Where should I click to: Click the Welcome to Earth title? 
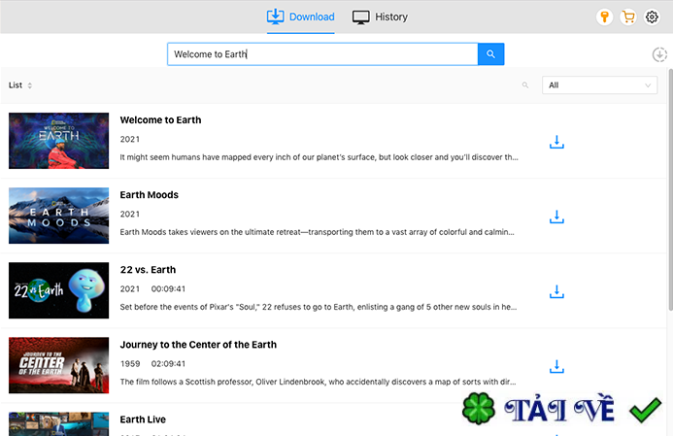[x=160, y=119]
